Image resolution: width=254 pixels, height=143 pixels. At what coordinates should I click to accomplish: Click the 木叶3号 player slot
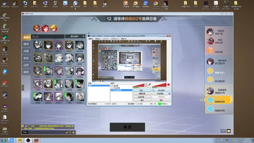tap(219, 51)
